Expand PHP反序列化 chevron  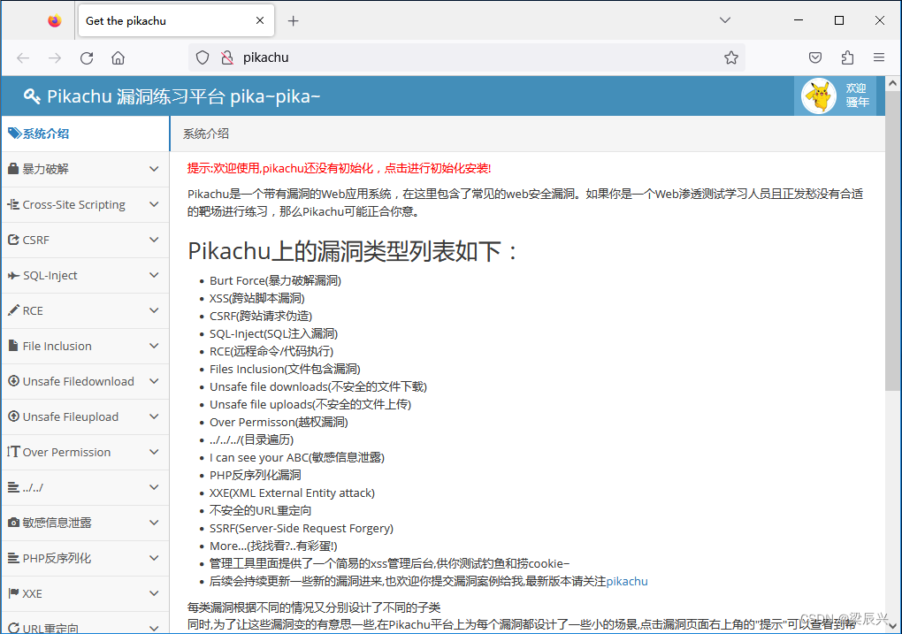coord(154,558)
